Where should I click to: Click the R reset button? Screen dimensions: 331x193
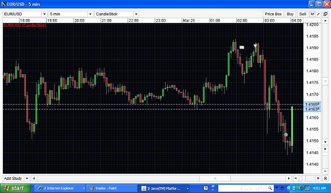325,178
